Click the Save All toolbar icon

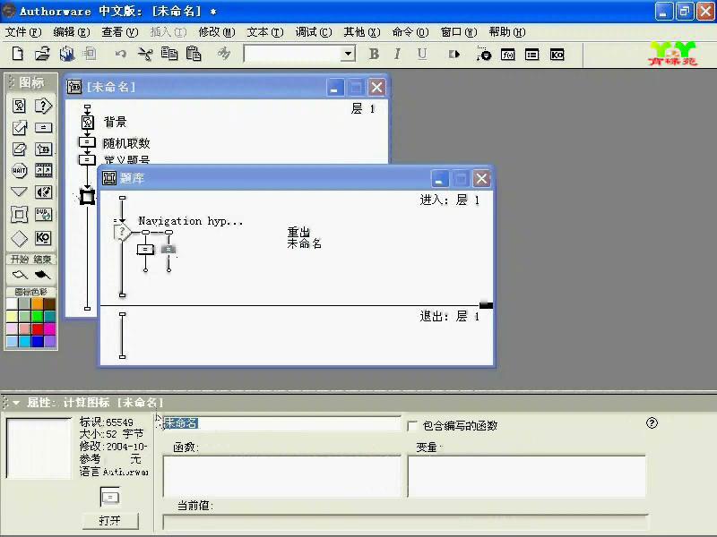pos(67,54)
